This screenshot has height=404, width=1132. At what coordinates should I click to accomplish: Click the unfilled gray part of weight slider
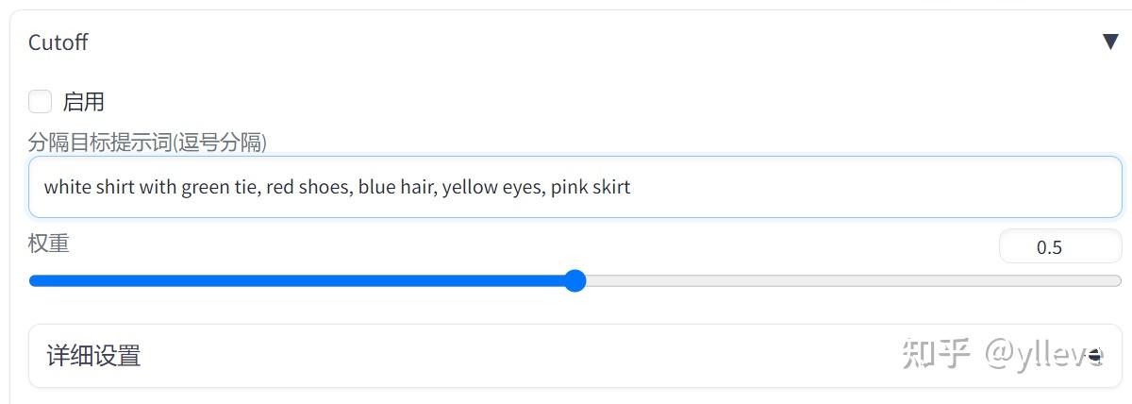[x=849, y=280]
